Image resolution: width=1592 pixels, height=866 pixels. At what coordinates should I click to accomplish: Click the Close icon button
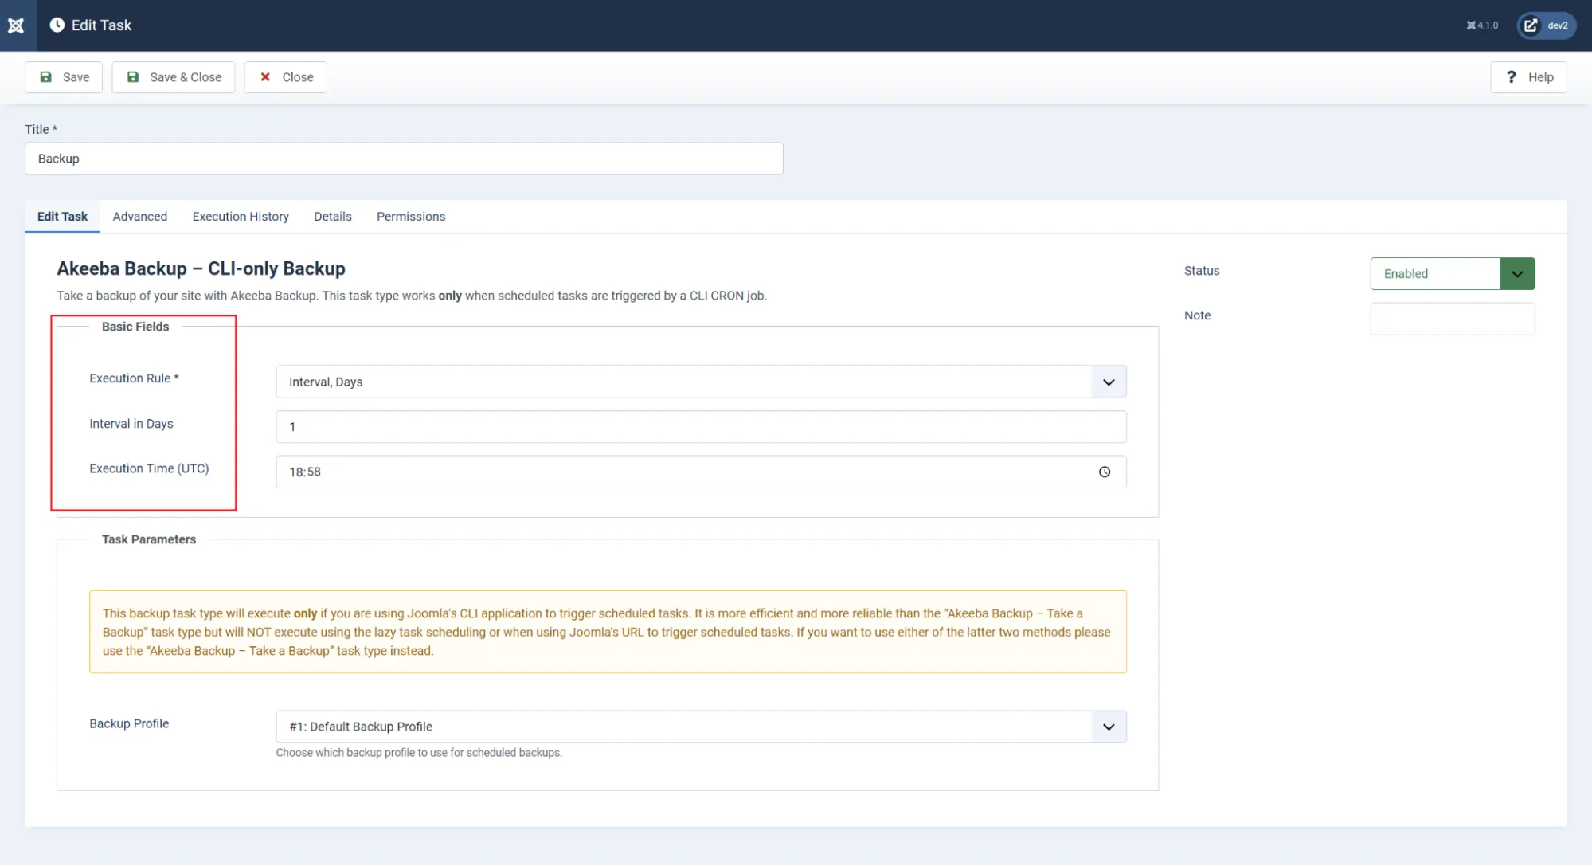click(x=264, y=76)
